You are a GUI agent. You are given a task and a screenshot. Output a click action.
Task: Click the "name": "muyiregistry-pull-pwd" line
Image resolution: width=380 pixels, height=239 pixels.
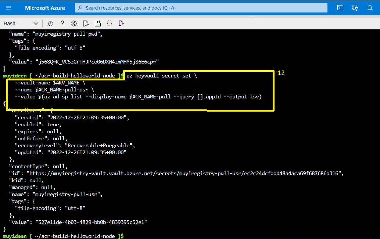pos(56,34)
